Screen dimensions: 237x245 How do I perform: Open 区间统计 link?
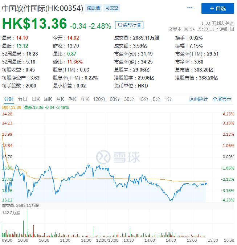point(199,99)
